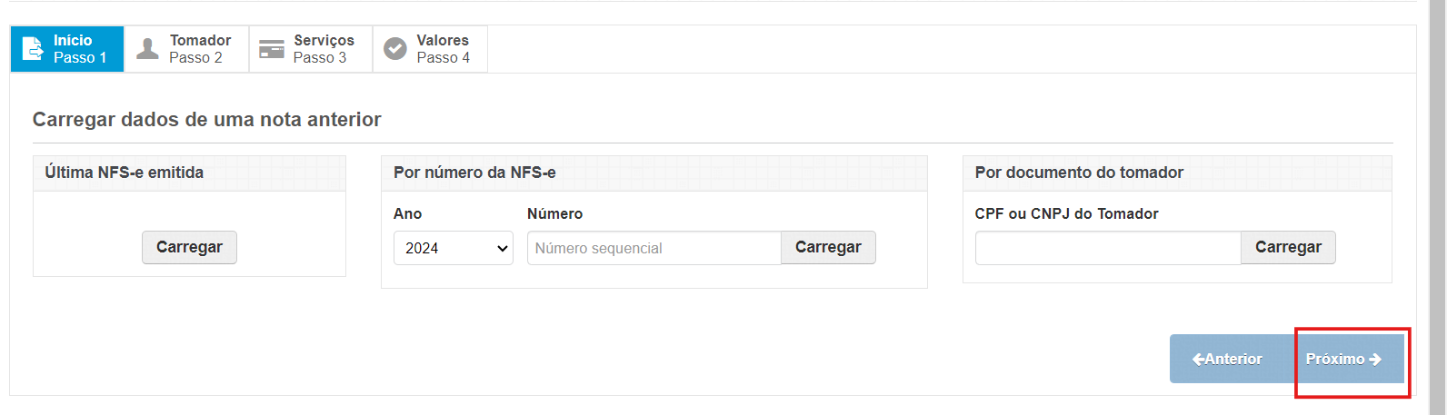Focus the CPF ou CNPJ do Tomador field
Image resolution: width=1447 pixels, height=415 pixels.
1108,248
